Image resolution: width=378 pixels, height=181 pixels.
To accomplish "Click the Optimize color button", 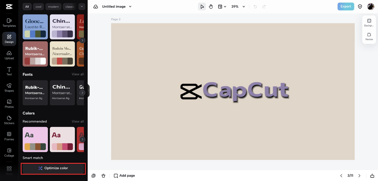I will (x=53, y=168).
